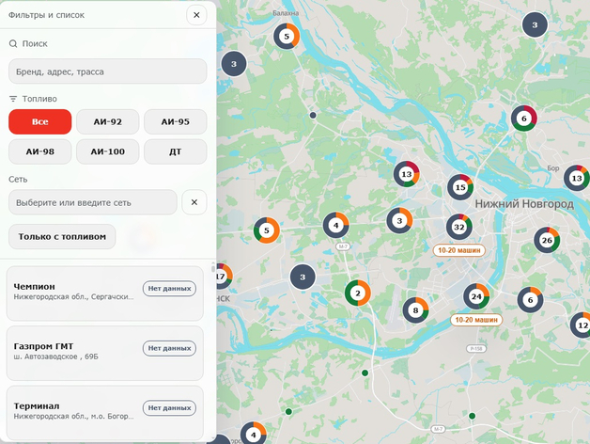Click green station dot below cluster 2

click(365, 373)
